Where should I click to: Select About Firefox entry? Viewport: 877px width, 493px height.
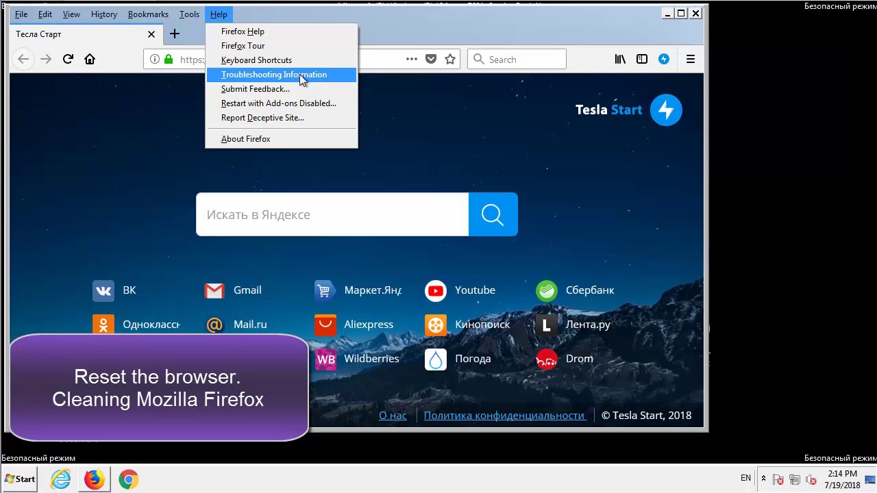[282, 139]
